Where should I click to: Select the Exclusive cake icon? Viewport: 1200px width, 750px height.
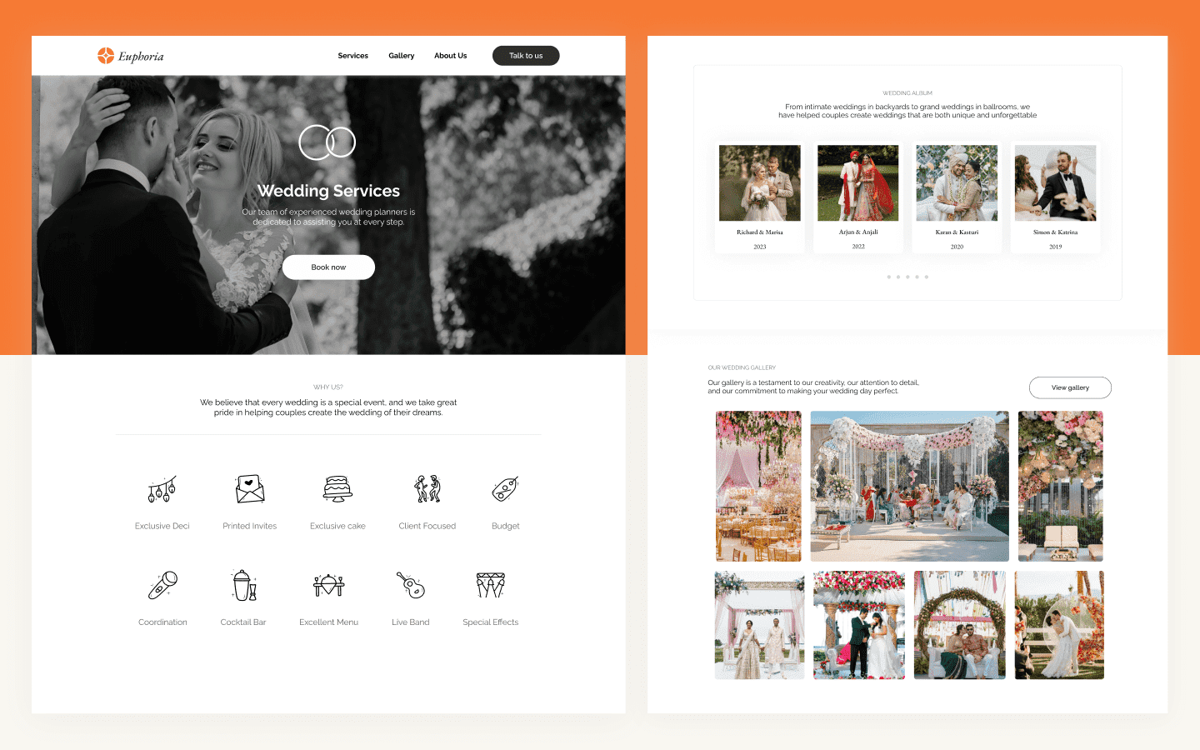click(x=337, y=488)
